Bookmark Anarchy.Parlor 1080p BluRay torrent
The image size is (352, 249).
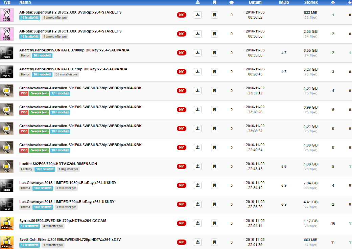pyautogui.click(x=215, y=53)
